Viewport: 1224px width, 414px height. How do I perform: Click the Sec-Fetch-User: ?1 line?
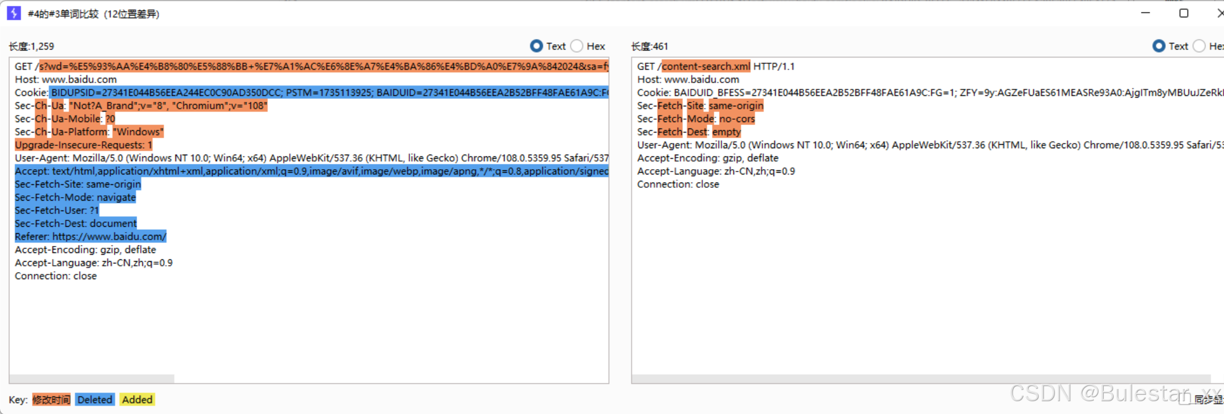57,210
